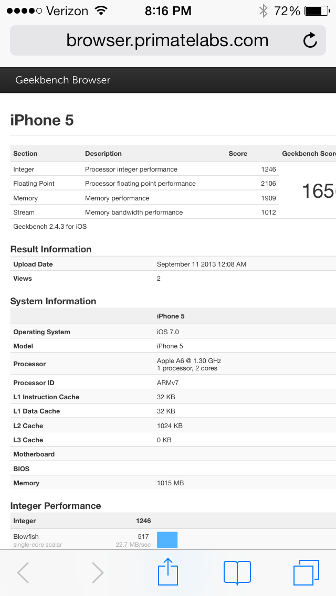Tap the browser.primatelabs.com address field
The height and width of the screenshot is (596, 336).
tap(168, 40)
